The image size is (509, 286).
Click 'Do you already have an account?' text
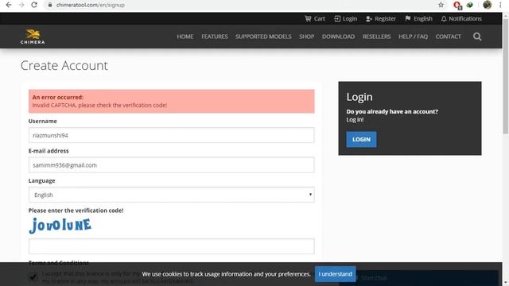392,111
